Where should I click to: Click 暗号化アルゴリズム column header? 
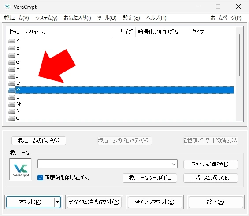[163, 32]
